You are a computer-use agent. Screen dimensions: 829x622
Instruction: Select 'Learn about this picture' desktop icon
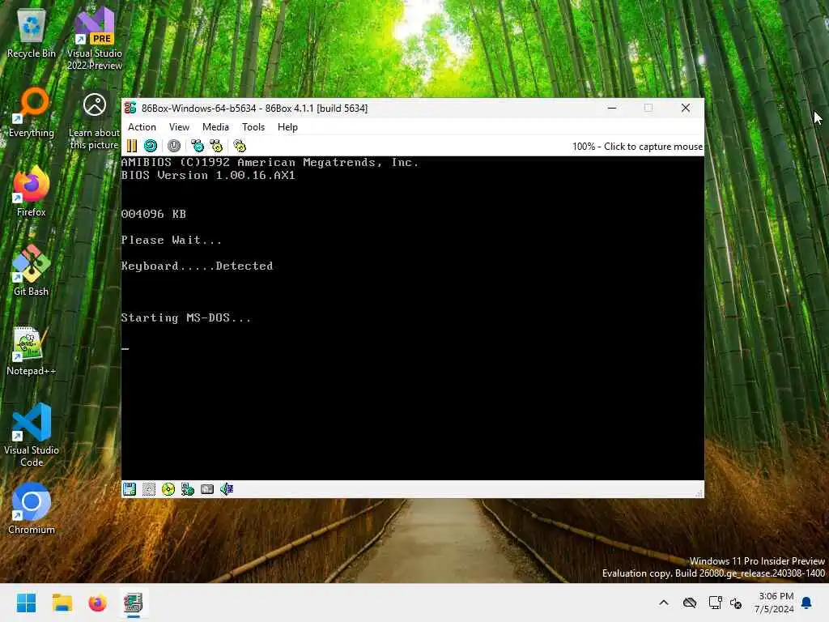pos(95,121)
